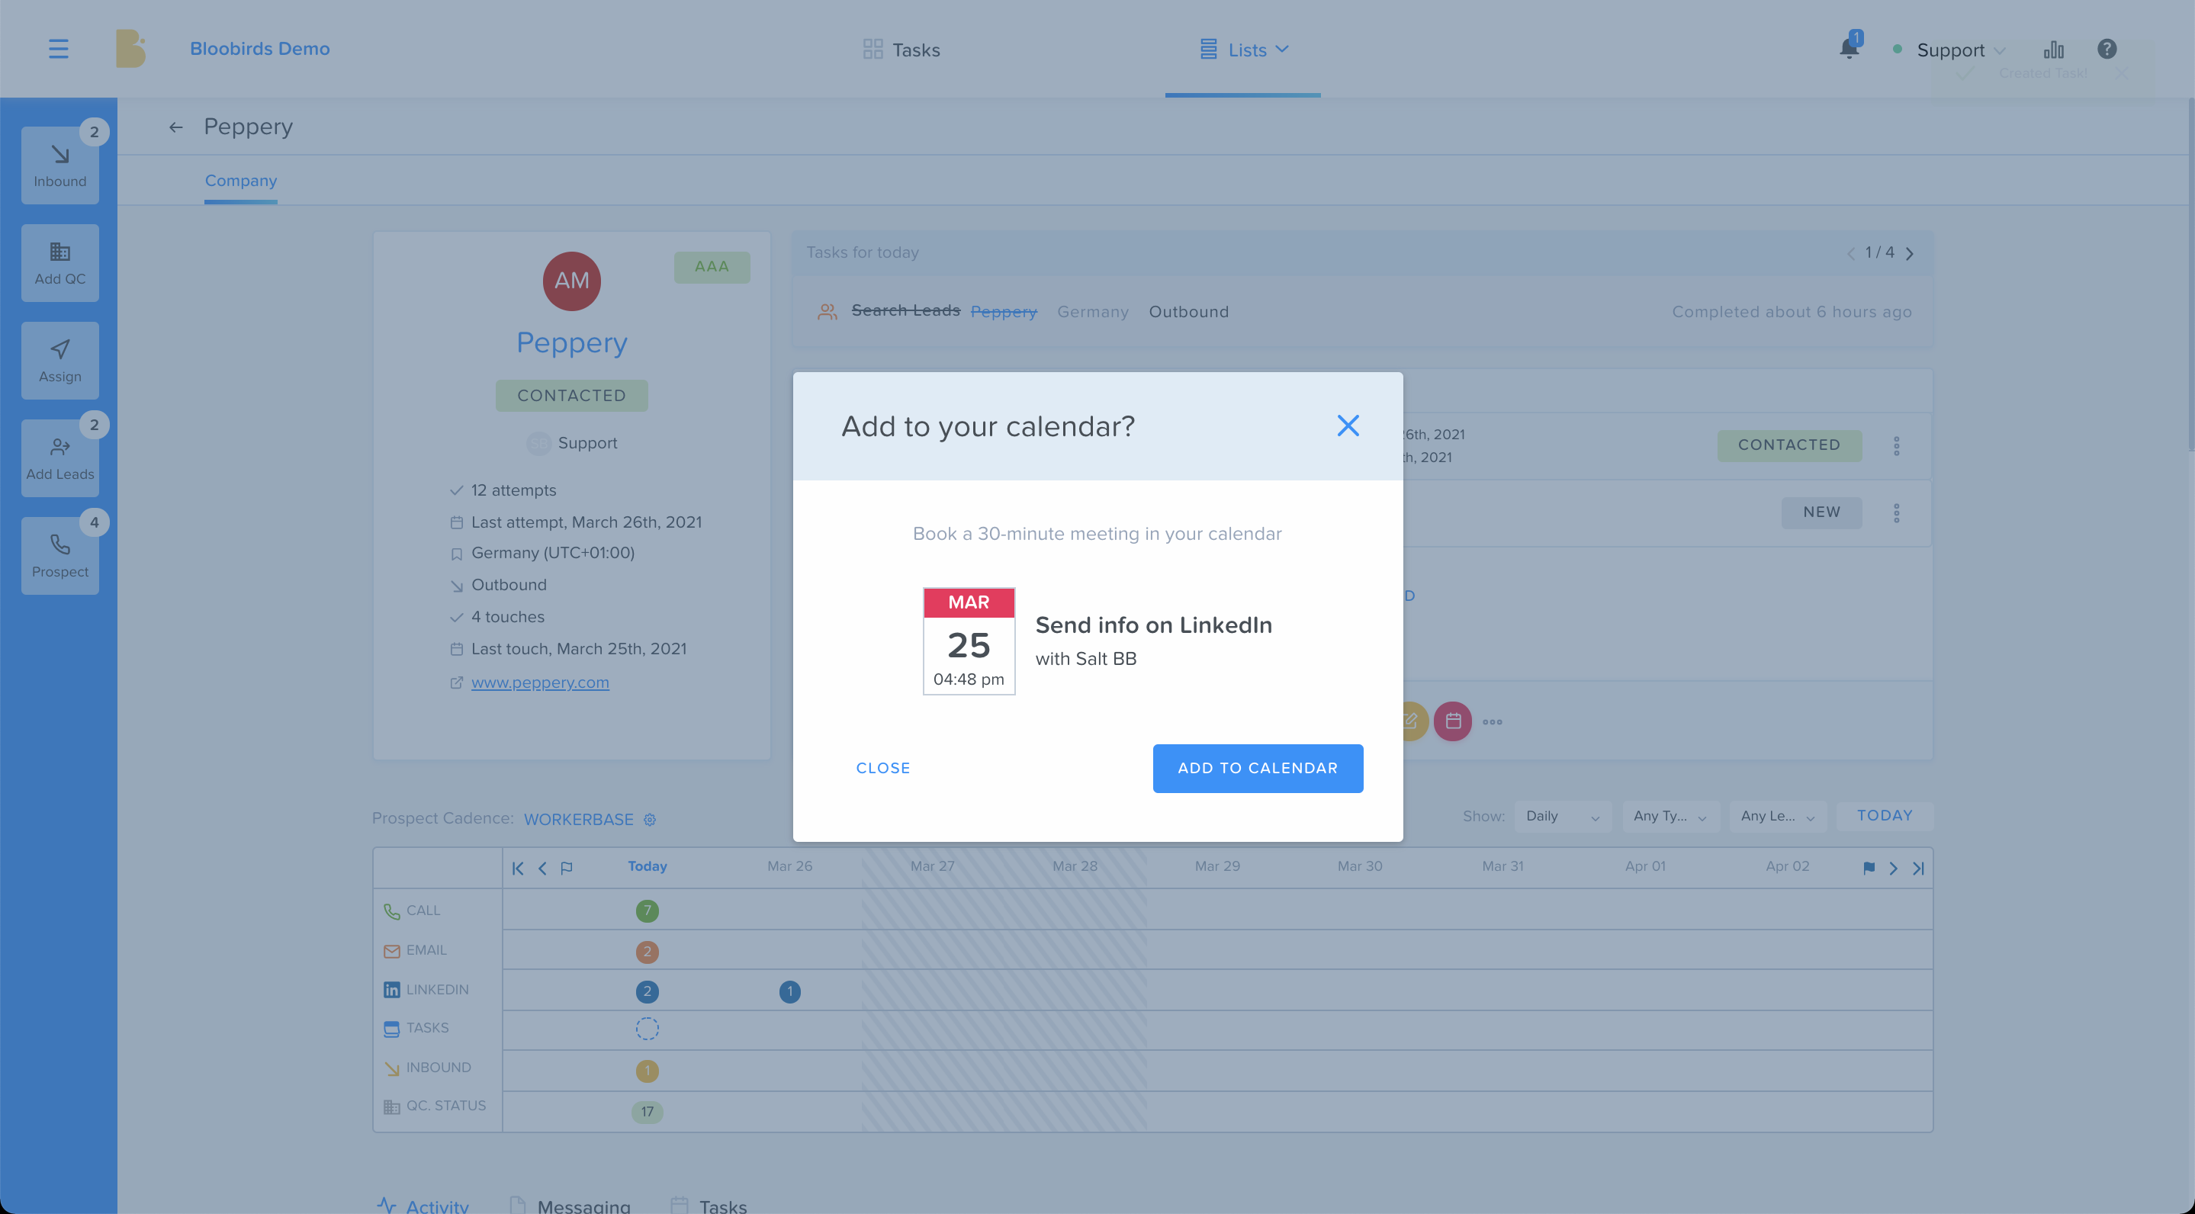
Task: Open the dashboards bar chart icon
Action: pos(2052,50)
